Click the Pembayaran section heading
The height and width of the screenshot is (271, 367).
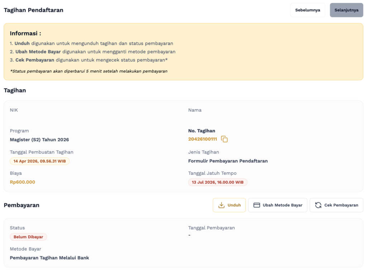point(22,205)
